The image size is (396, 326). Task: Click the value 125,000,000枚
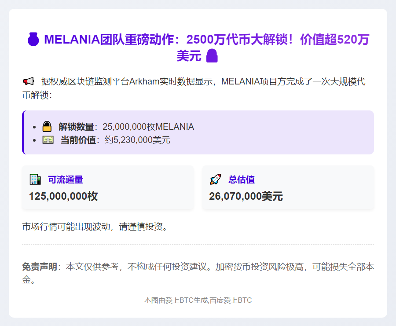[63, 196]
